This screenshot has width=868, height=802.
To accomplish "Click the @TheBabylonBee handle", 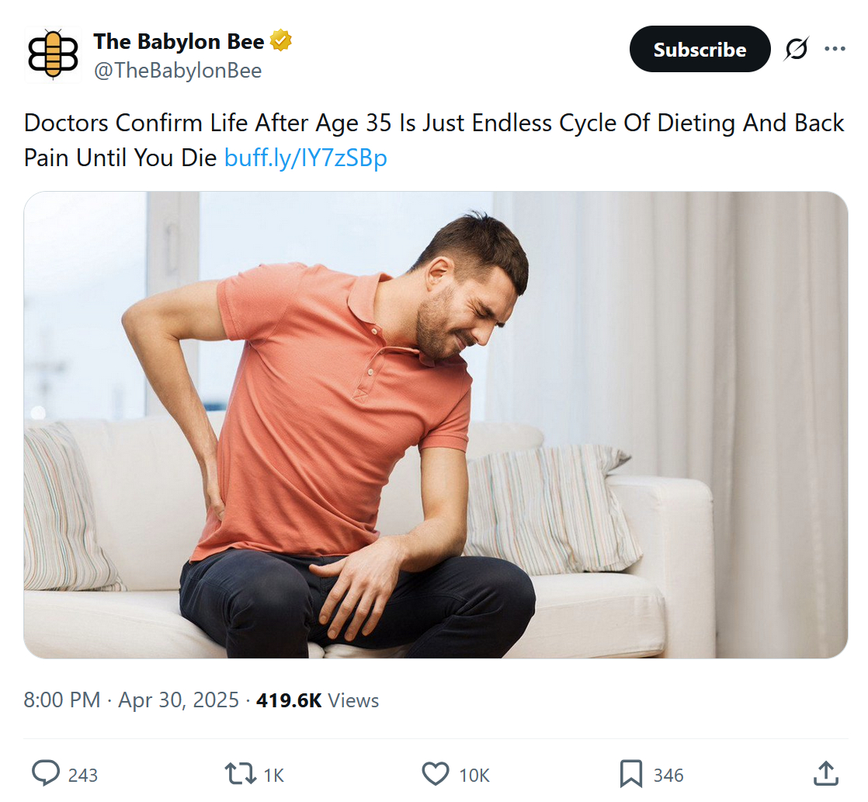I will tap(178, 71).
